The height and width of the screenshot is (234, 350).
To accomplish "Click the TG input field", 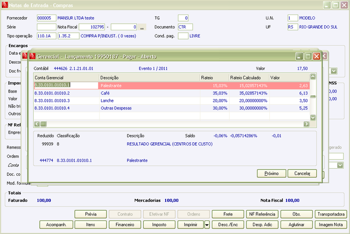I will click(183, 18).
